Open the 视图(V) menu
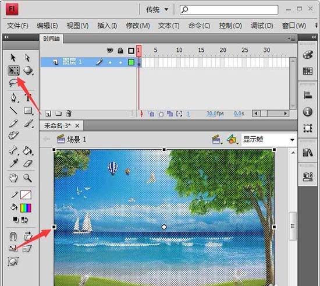The image size is (320, 286). pyautogui.click(x=78, y=26)
